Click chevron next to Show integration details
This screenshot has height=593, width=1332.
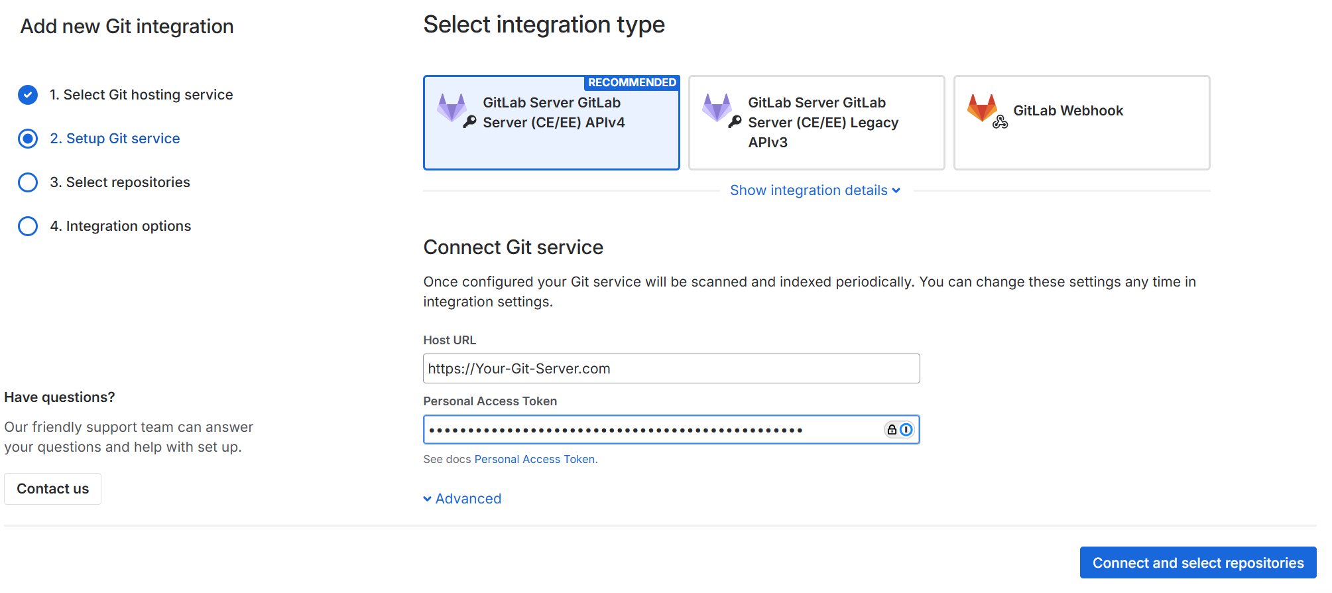[896, 191]
